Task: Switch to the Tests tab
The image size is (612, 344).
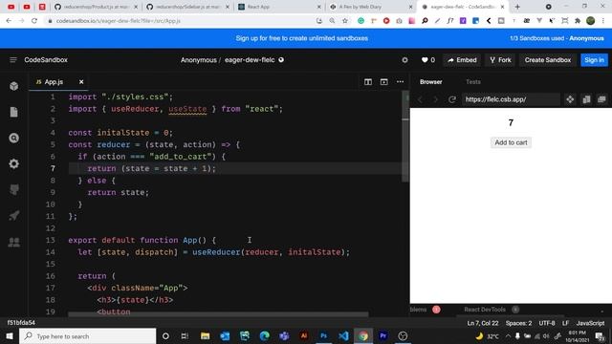Action: [473, 82]
